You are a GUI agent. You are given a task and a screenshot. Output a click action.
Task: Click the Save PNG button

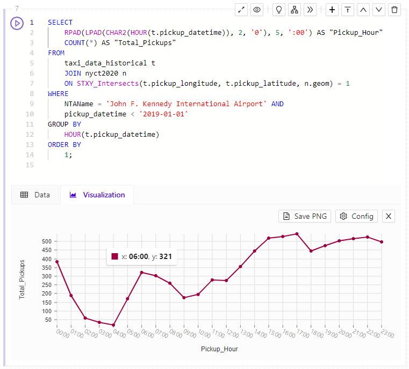click(305, 216)
